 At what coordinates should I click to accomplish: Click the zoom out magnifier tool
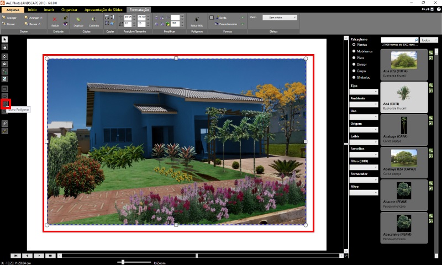4,64
